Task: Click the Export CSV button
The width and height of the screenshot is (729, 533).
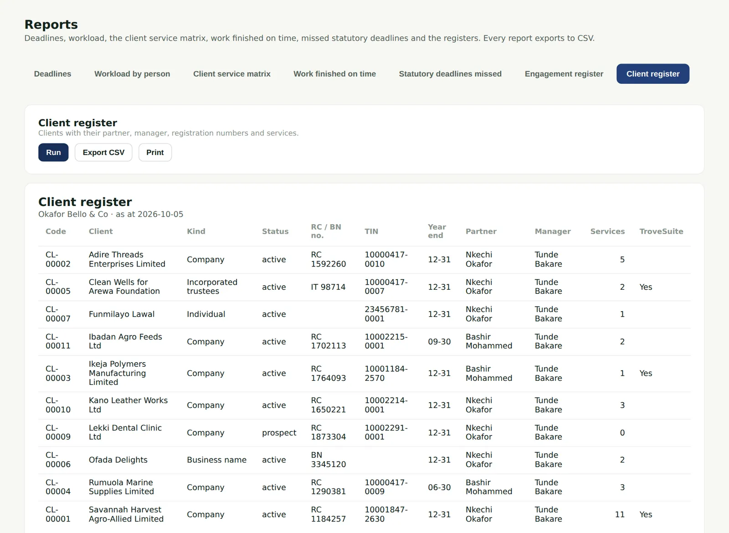Action: pyautogui.click(x=103, y=153)
